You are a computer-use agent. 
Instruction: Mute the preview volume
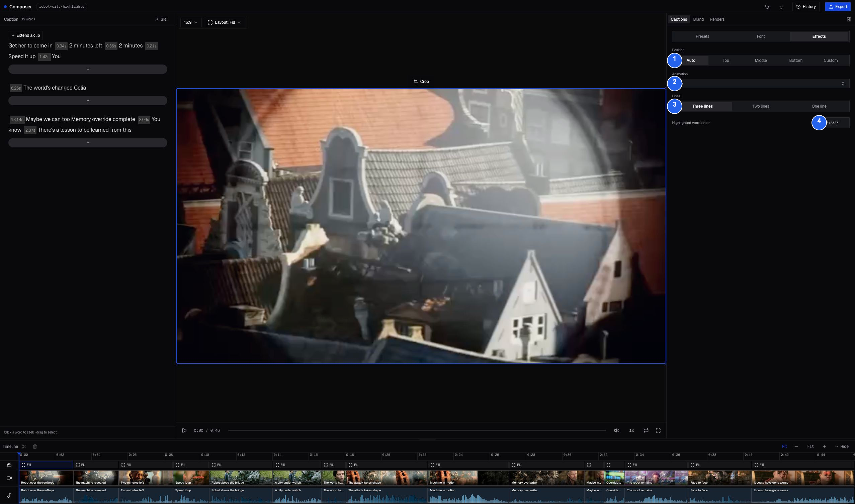[x=617, y=431]
